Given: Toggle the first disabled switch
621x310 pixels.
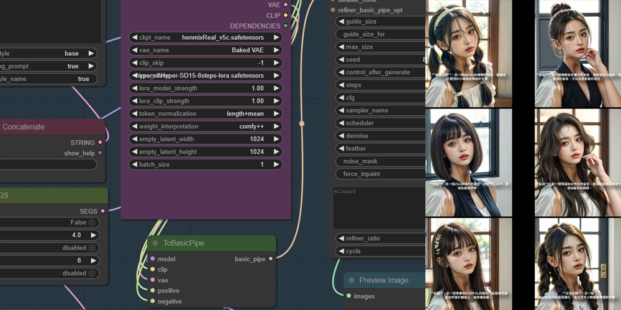Looking at the screenshot, I should tap(91, 248).
